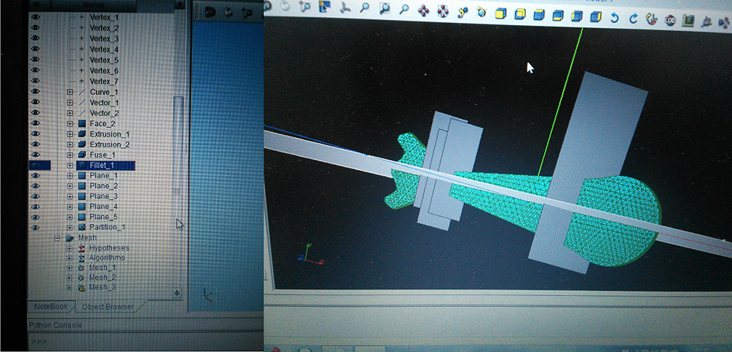This screenshot has height=352, width=732.
Task: Click interaction style icon in left viewer toolbar
Action: 228,11
